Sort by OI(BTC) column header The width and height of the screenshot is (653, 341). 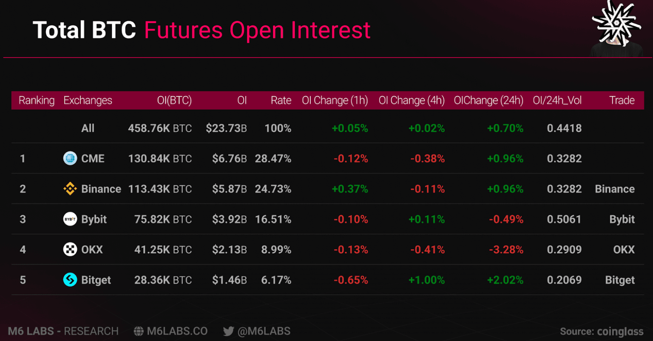pyautogui.click(x=174, y=100)
